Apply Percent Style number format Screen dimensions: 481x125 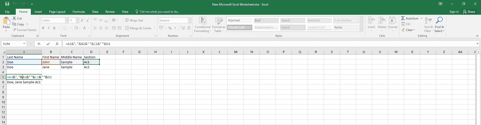(x=170, y=28)
